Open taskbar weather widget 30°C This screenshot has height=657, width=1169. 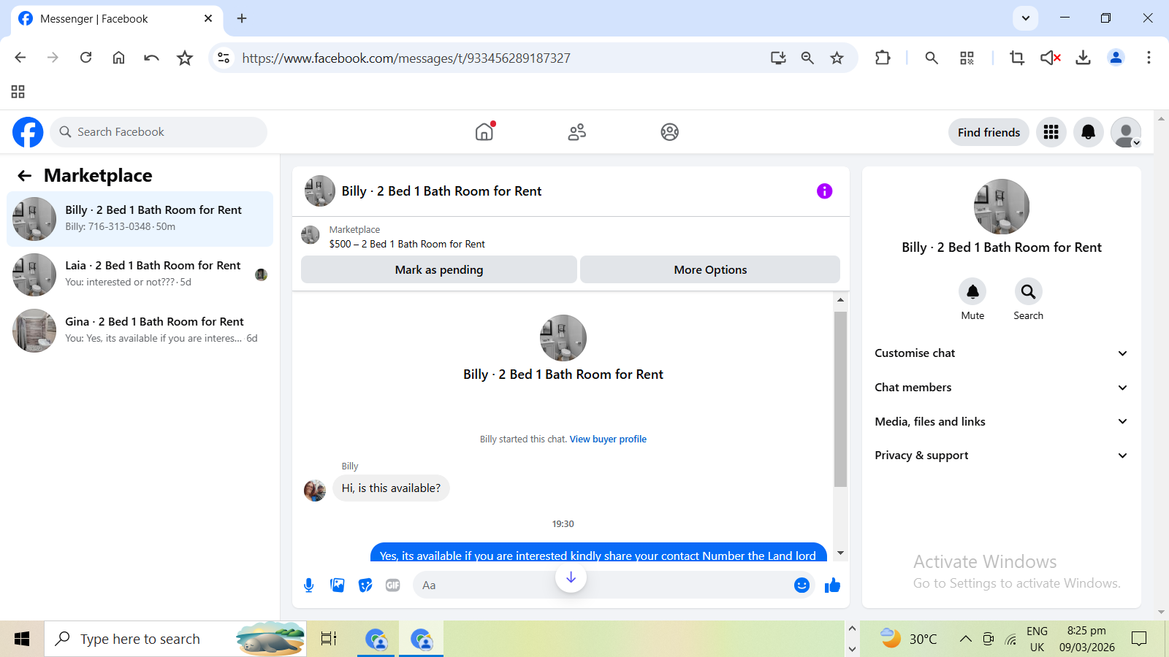tap(908, 639)
